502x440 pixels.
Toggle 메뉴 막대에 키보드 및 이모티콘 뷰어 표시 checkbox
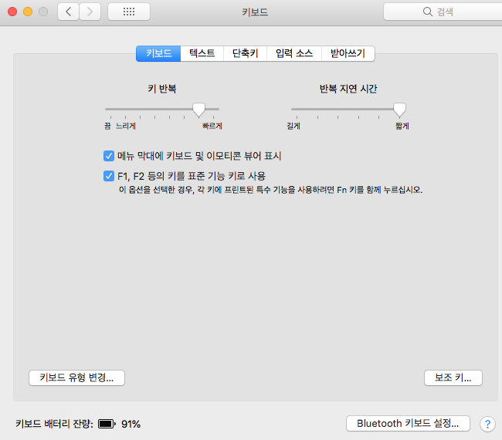point(109,156)
